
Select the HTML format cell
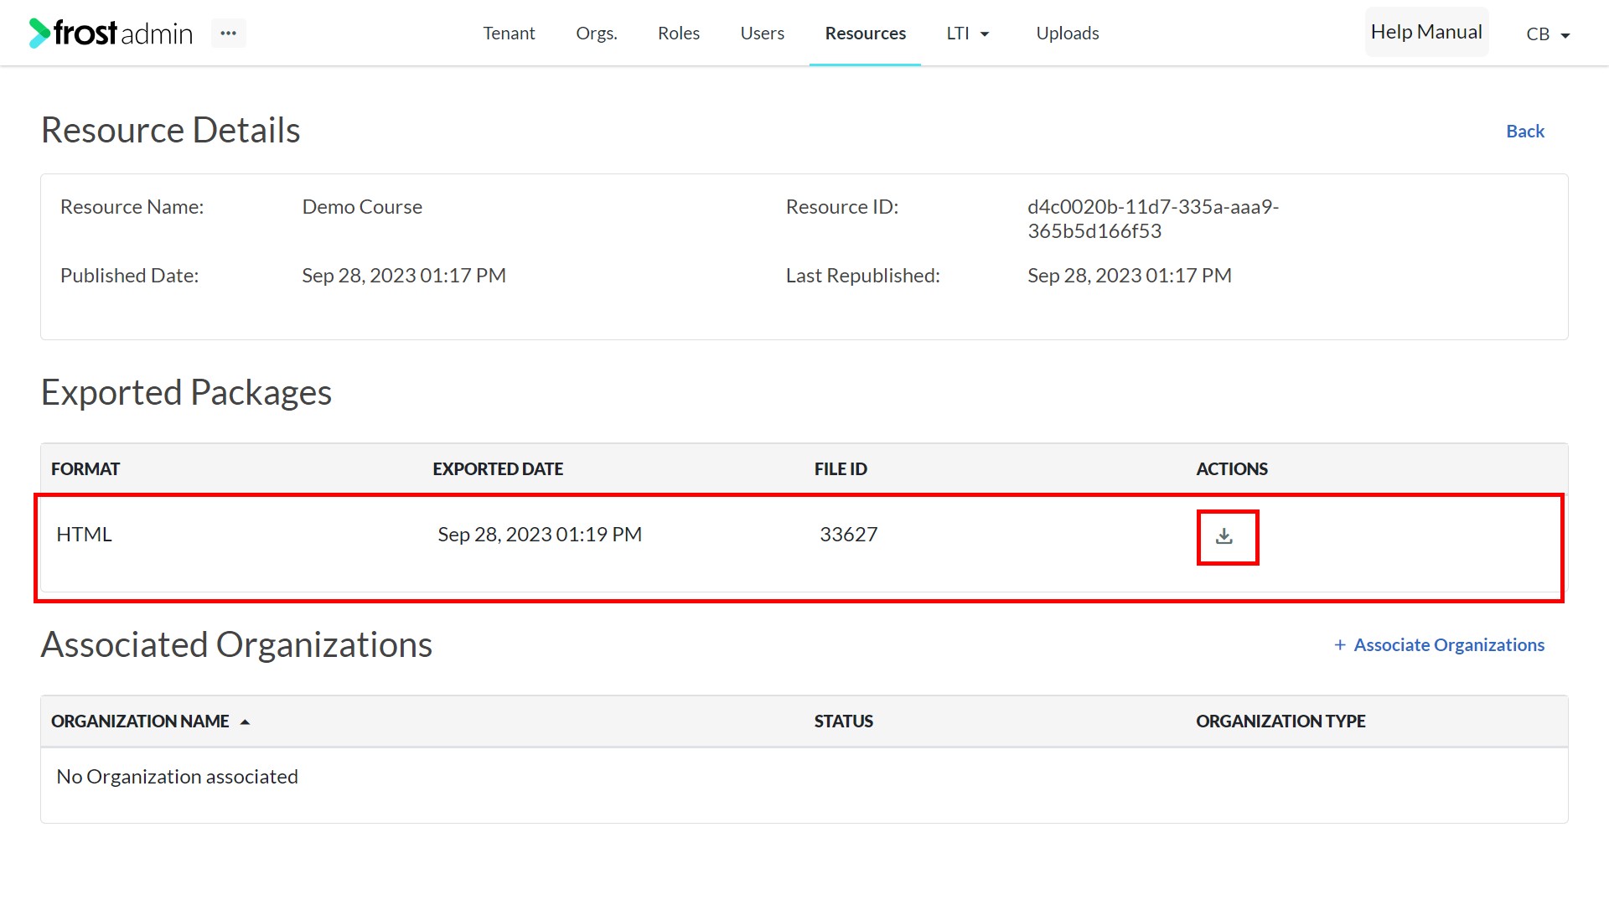(x=84, y=535)
